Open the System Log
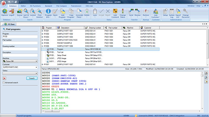 point(172,13)
